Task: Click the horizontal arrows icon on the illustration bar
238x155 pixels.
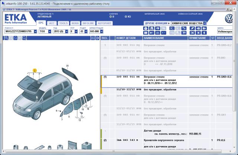Action: coord(97,38)
